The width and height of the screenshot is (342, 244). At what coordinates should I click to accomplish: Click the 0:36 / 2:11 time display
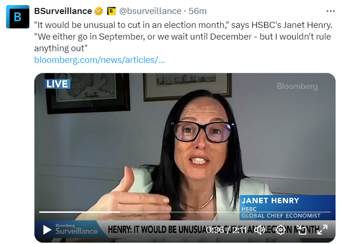click(x=226, y=230)
